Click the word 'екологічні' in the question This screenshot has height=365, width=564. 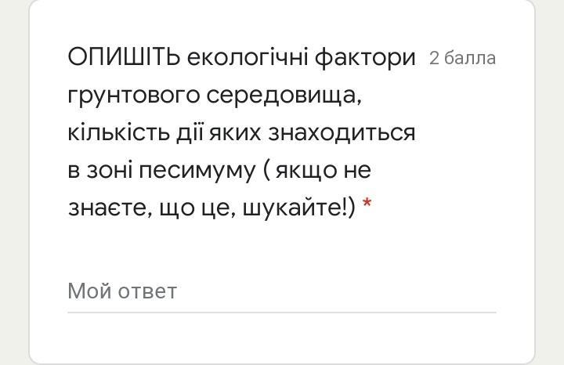(x=247, y=57)
